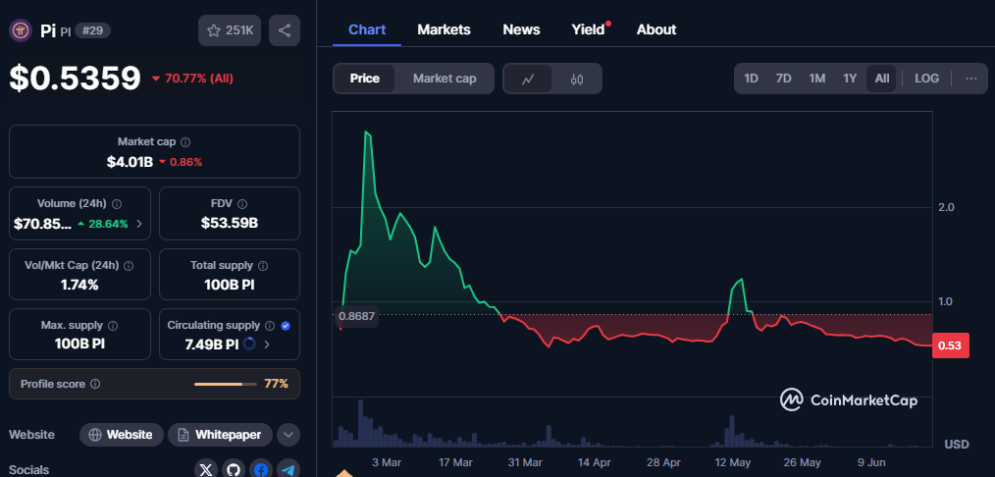Click the 7.49B PI circulating value
This screenshot has height=477, width=995.
[x=211, y=344]
